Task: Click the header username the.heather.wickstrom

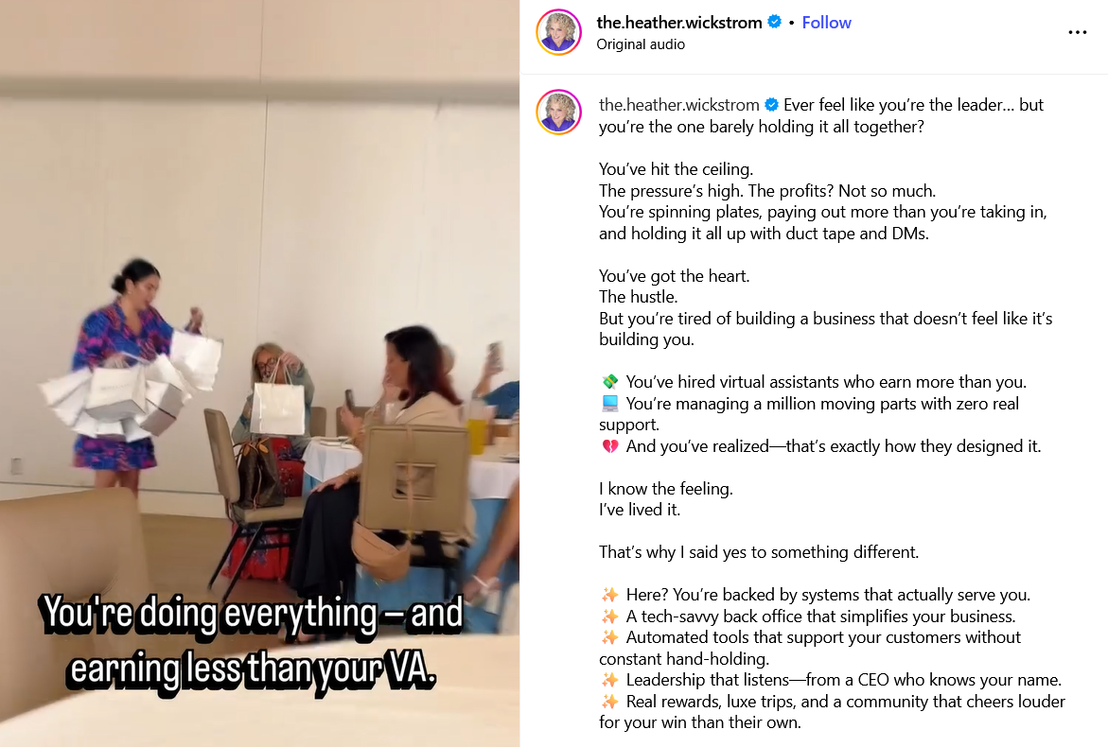Action: (x=679, y=23)
